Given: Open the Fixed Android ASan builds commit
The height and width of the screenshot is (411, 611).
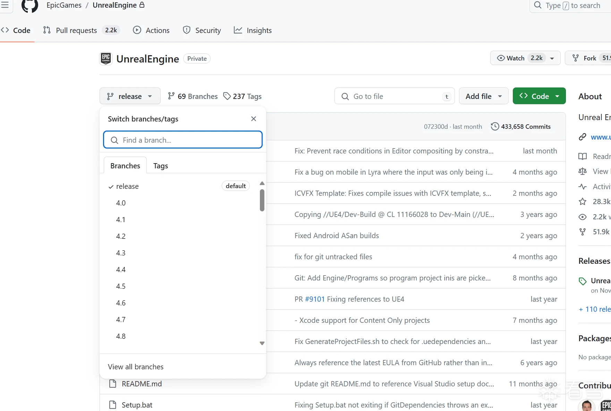Looking at the screenshot, I should coord(337,236).
